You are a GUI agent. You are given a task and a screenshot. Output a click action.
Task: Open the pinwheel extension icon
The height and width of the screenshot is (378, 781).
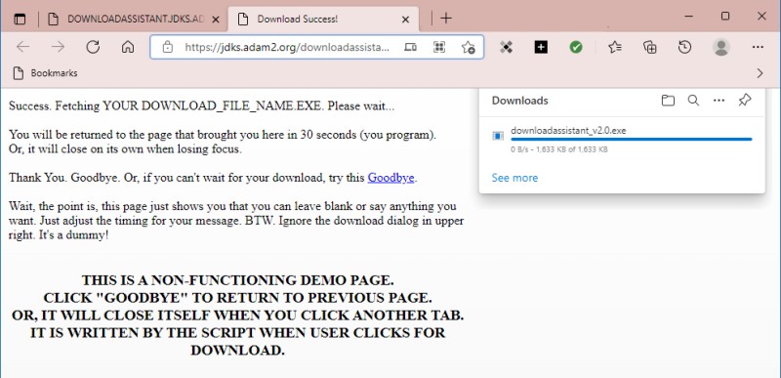[506, 47]
